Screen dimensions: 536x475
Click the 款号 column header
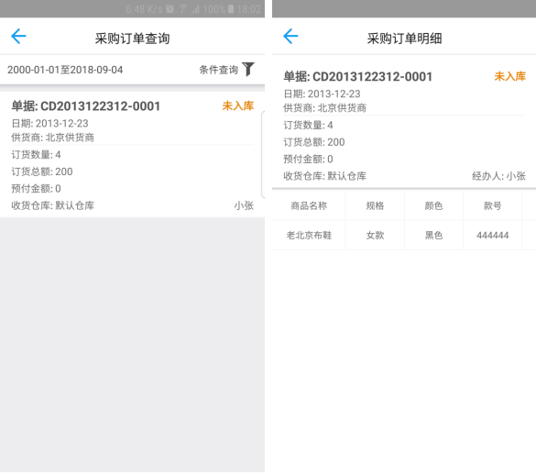pyautogui.click(x=493, y=205)
